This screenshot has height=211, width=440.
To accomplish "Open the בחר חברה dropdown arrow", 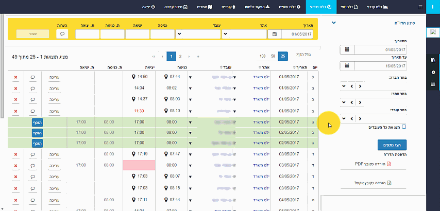I will [344, 86].
